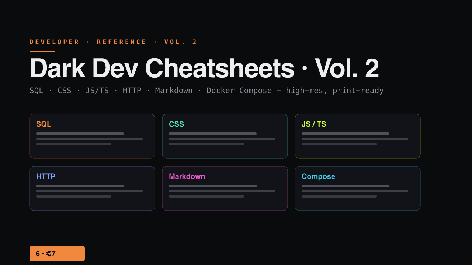Image resolution: width=472 pixels, height=265 pixels.
Task: Open the Markdown cheatsheet card
Action: [x=225, y=188]
